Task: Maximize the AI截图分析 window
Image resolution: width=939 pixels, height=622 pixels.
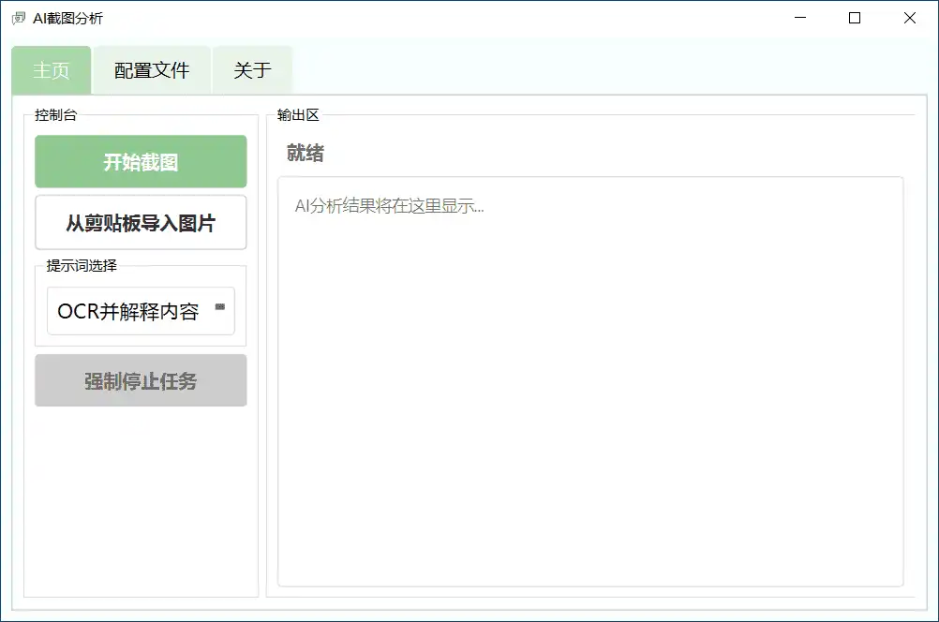Action: pos(855,18)
